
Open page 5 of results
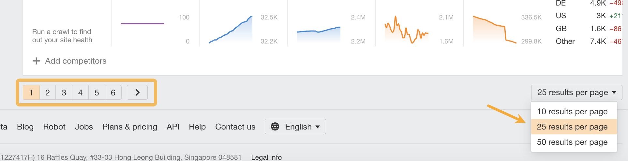pos(97,93)
